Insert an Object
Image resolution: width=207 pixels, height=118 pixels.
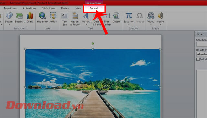point(116,18)
